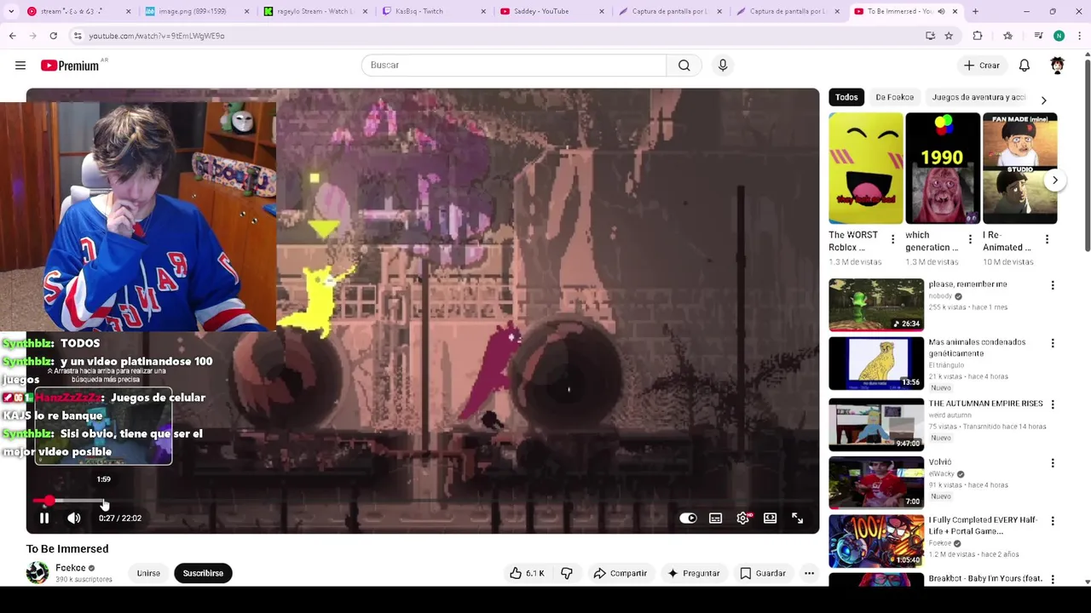Go back in browser history
The image size is (1091, 613).
coord(12,36)
